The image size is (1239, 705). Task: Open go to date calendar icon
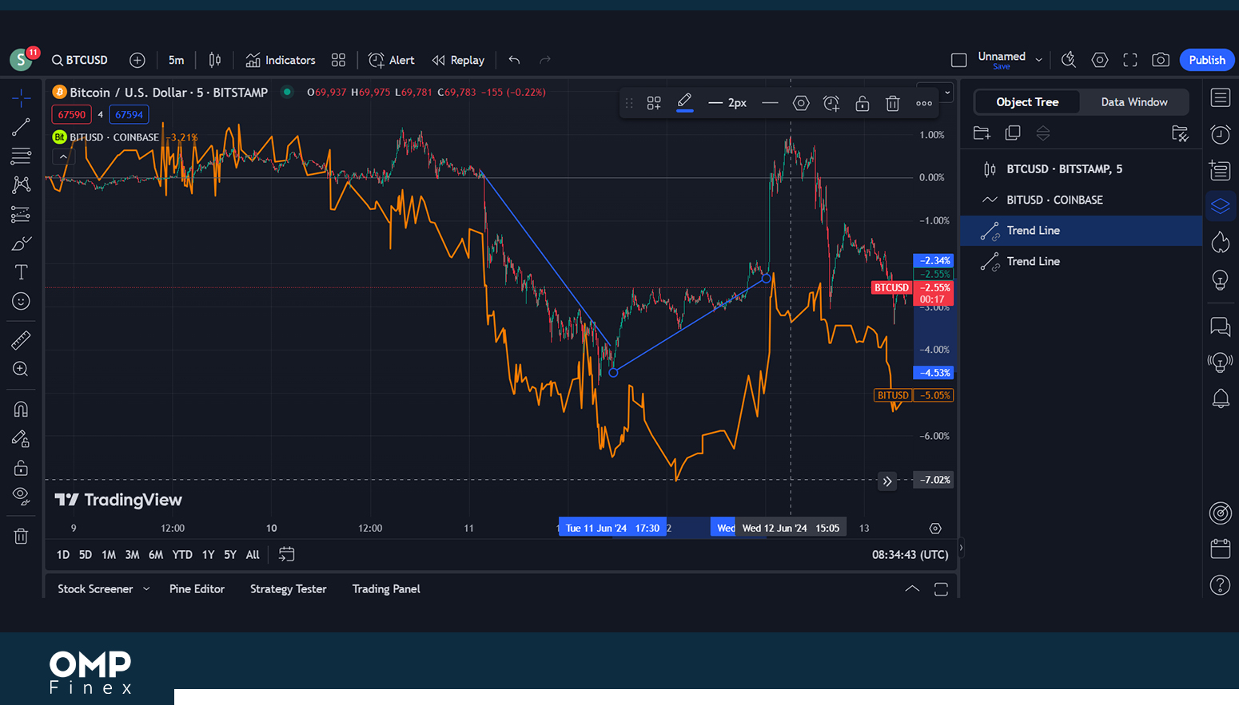pyautogui.click(x=286, y=554)
